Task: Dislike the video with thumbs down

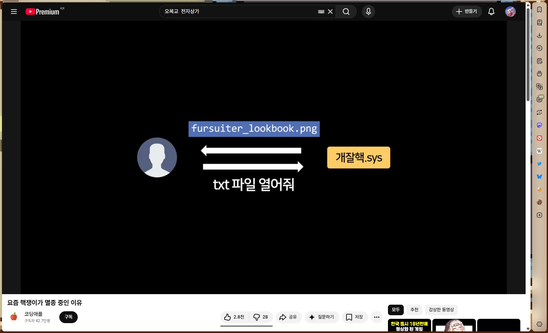Action: tap(260, 317)
